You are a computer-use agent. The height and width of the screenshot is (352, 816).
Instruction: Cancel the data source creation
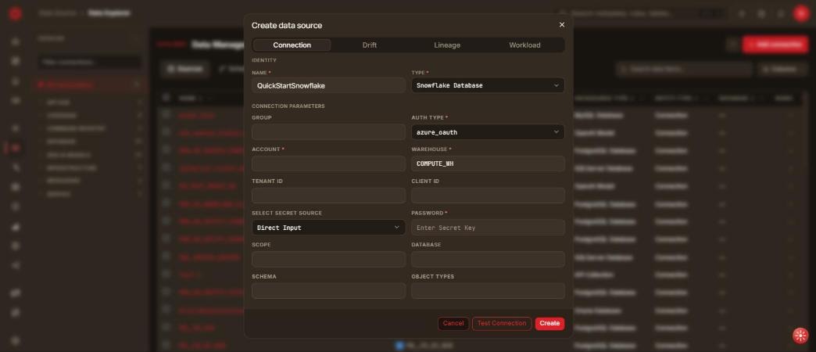453,323
